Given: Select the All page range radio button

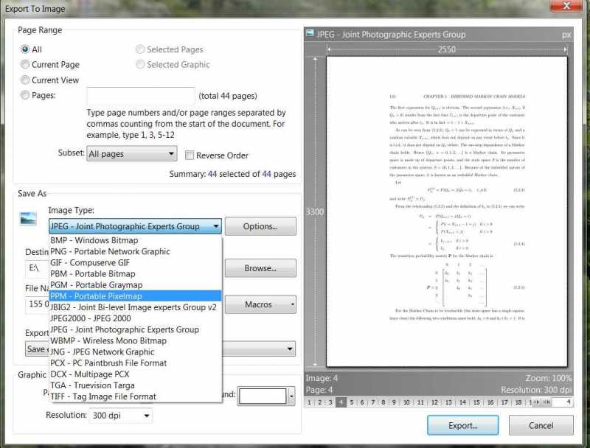Looking at the screenshot, I should [26, 49].
